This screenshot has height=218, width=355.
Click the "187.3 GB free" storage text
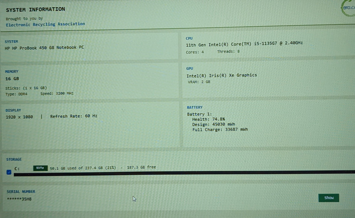pos(141,167)
